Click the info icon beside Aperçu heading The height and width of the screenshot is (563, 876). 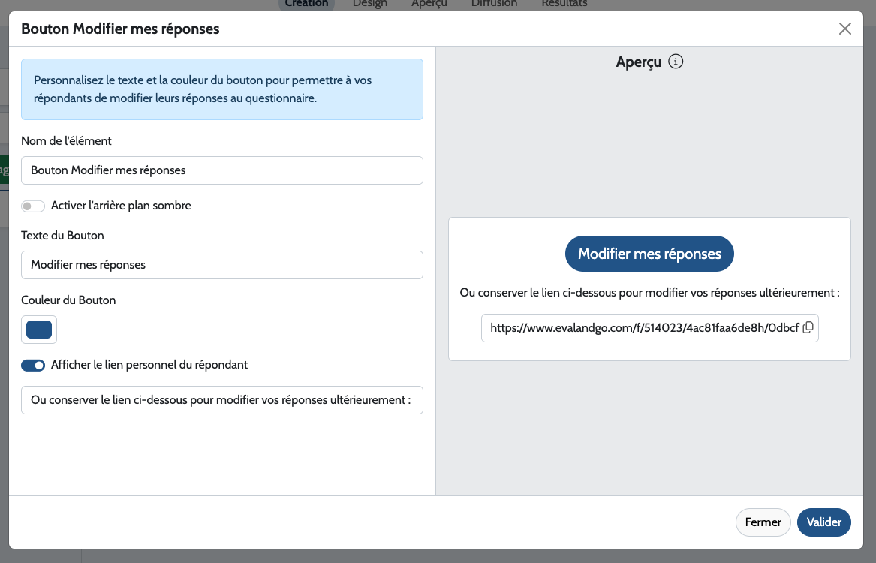[676, 62]
